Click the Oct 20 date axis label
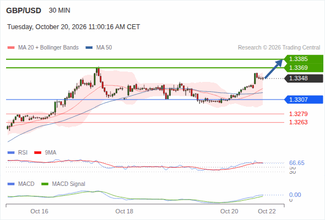This screenshot has width=325, height=220. [229, 211]
